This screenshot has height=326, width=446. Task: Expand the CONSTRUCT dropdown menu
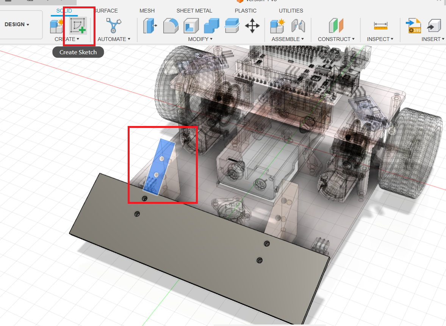(x=336, y=39)
